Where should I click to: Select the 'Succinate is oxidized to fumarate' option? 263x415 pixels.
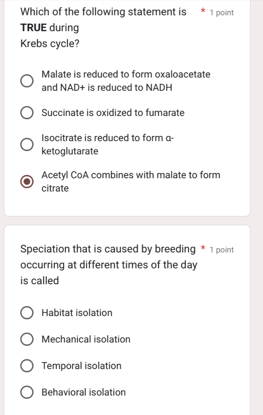pos(26,113)
